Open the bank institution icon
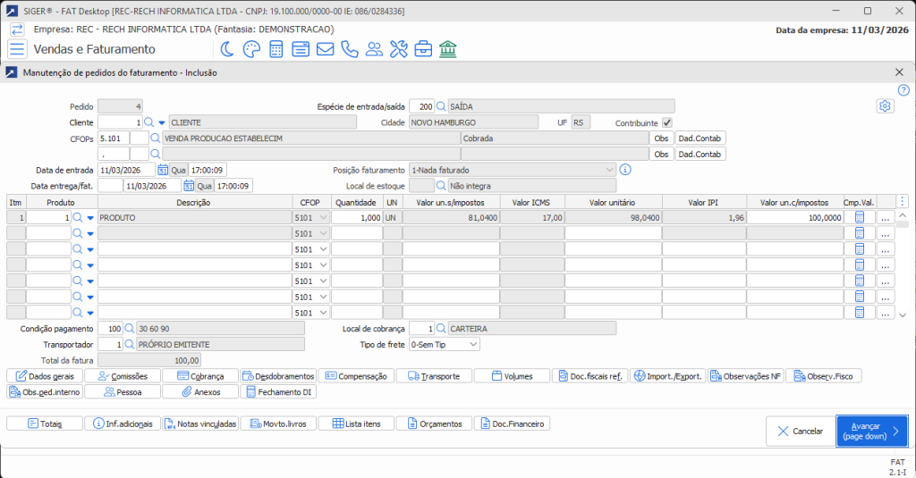The width and height of the screenshot is (916, 478). [x=447, y=49]
